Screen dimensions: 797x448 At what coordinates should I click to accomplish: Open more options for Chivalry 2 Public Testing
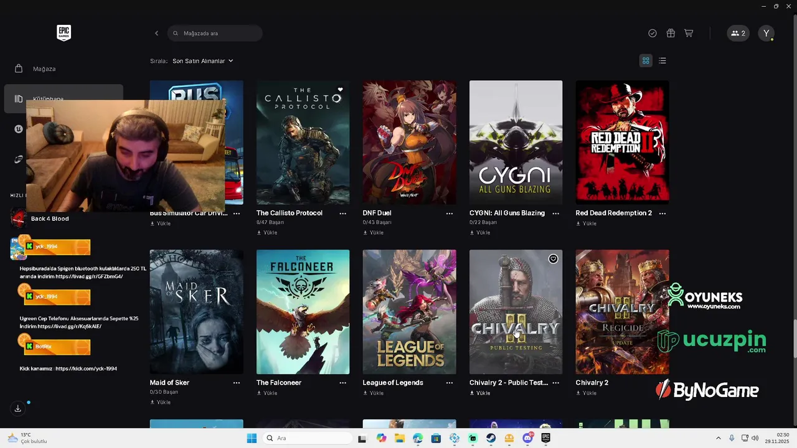point(556,383)
